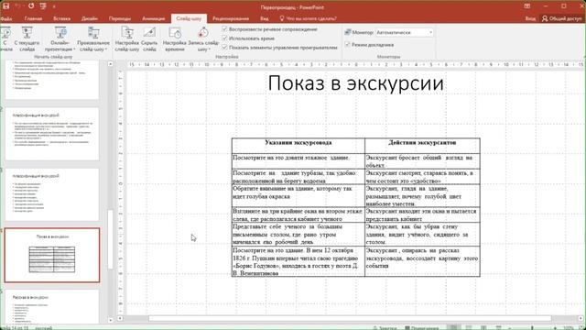The width and height of the screenshot is (586, 330).
Task: Click cell about Пушкин 'Борис Годунов' reading
Action: coord(298,261)
